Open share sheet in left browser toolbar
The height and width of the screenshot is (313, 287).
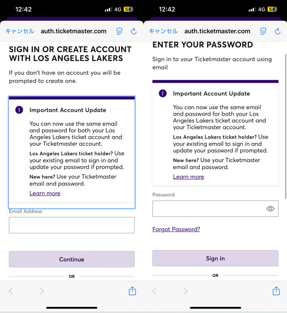tap(132, 291)
